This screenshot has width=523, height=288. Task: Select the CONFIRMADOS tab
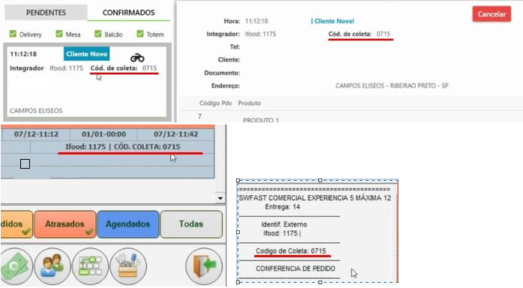point(128,13)
